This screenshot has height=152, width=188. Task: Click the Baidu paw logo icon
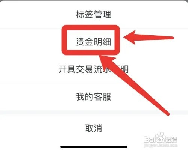coord(160,138)
